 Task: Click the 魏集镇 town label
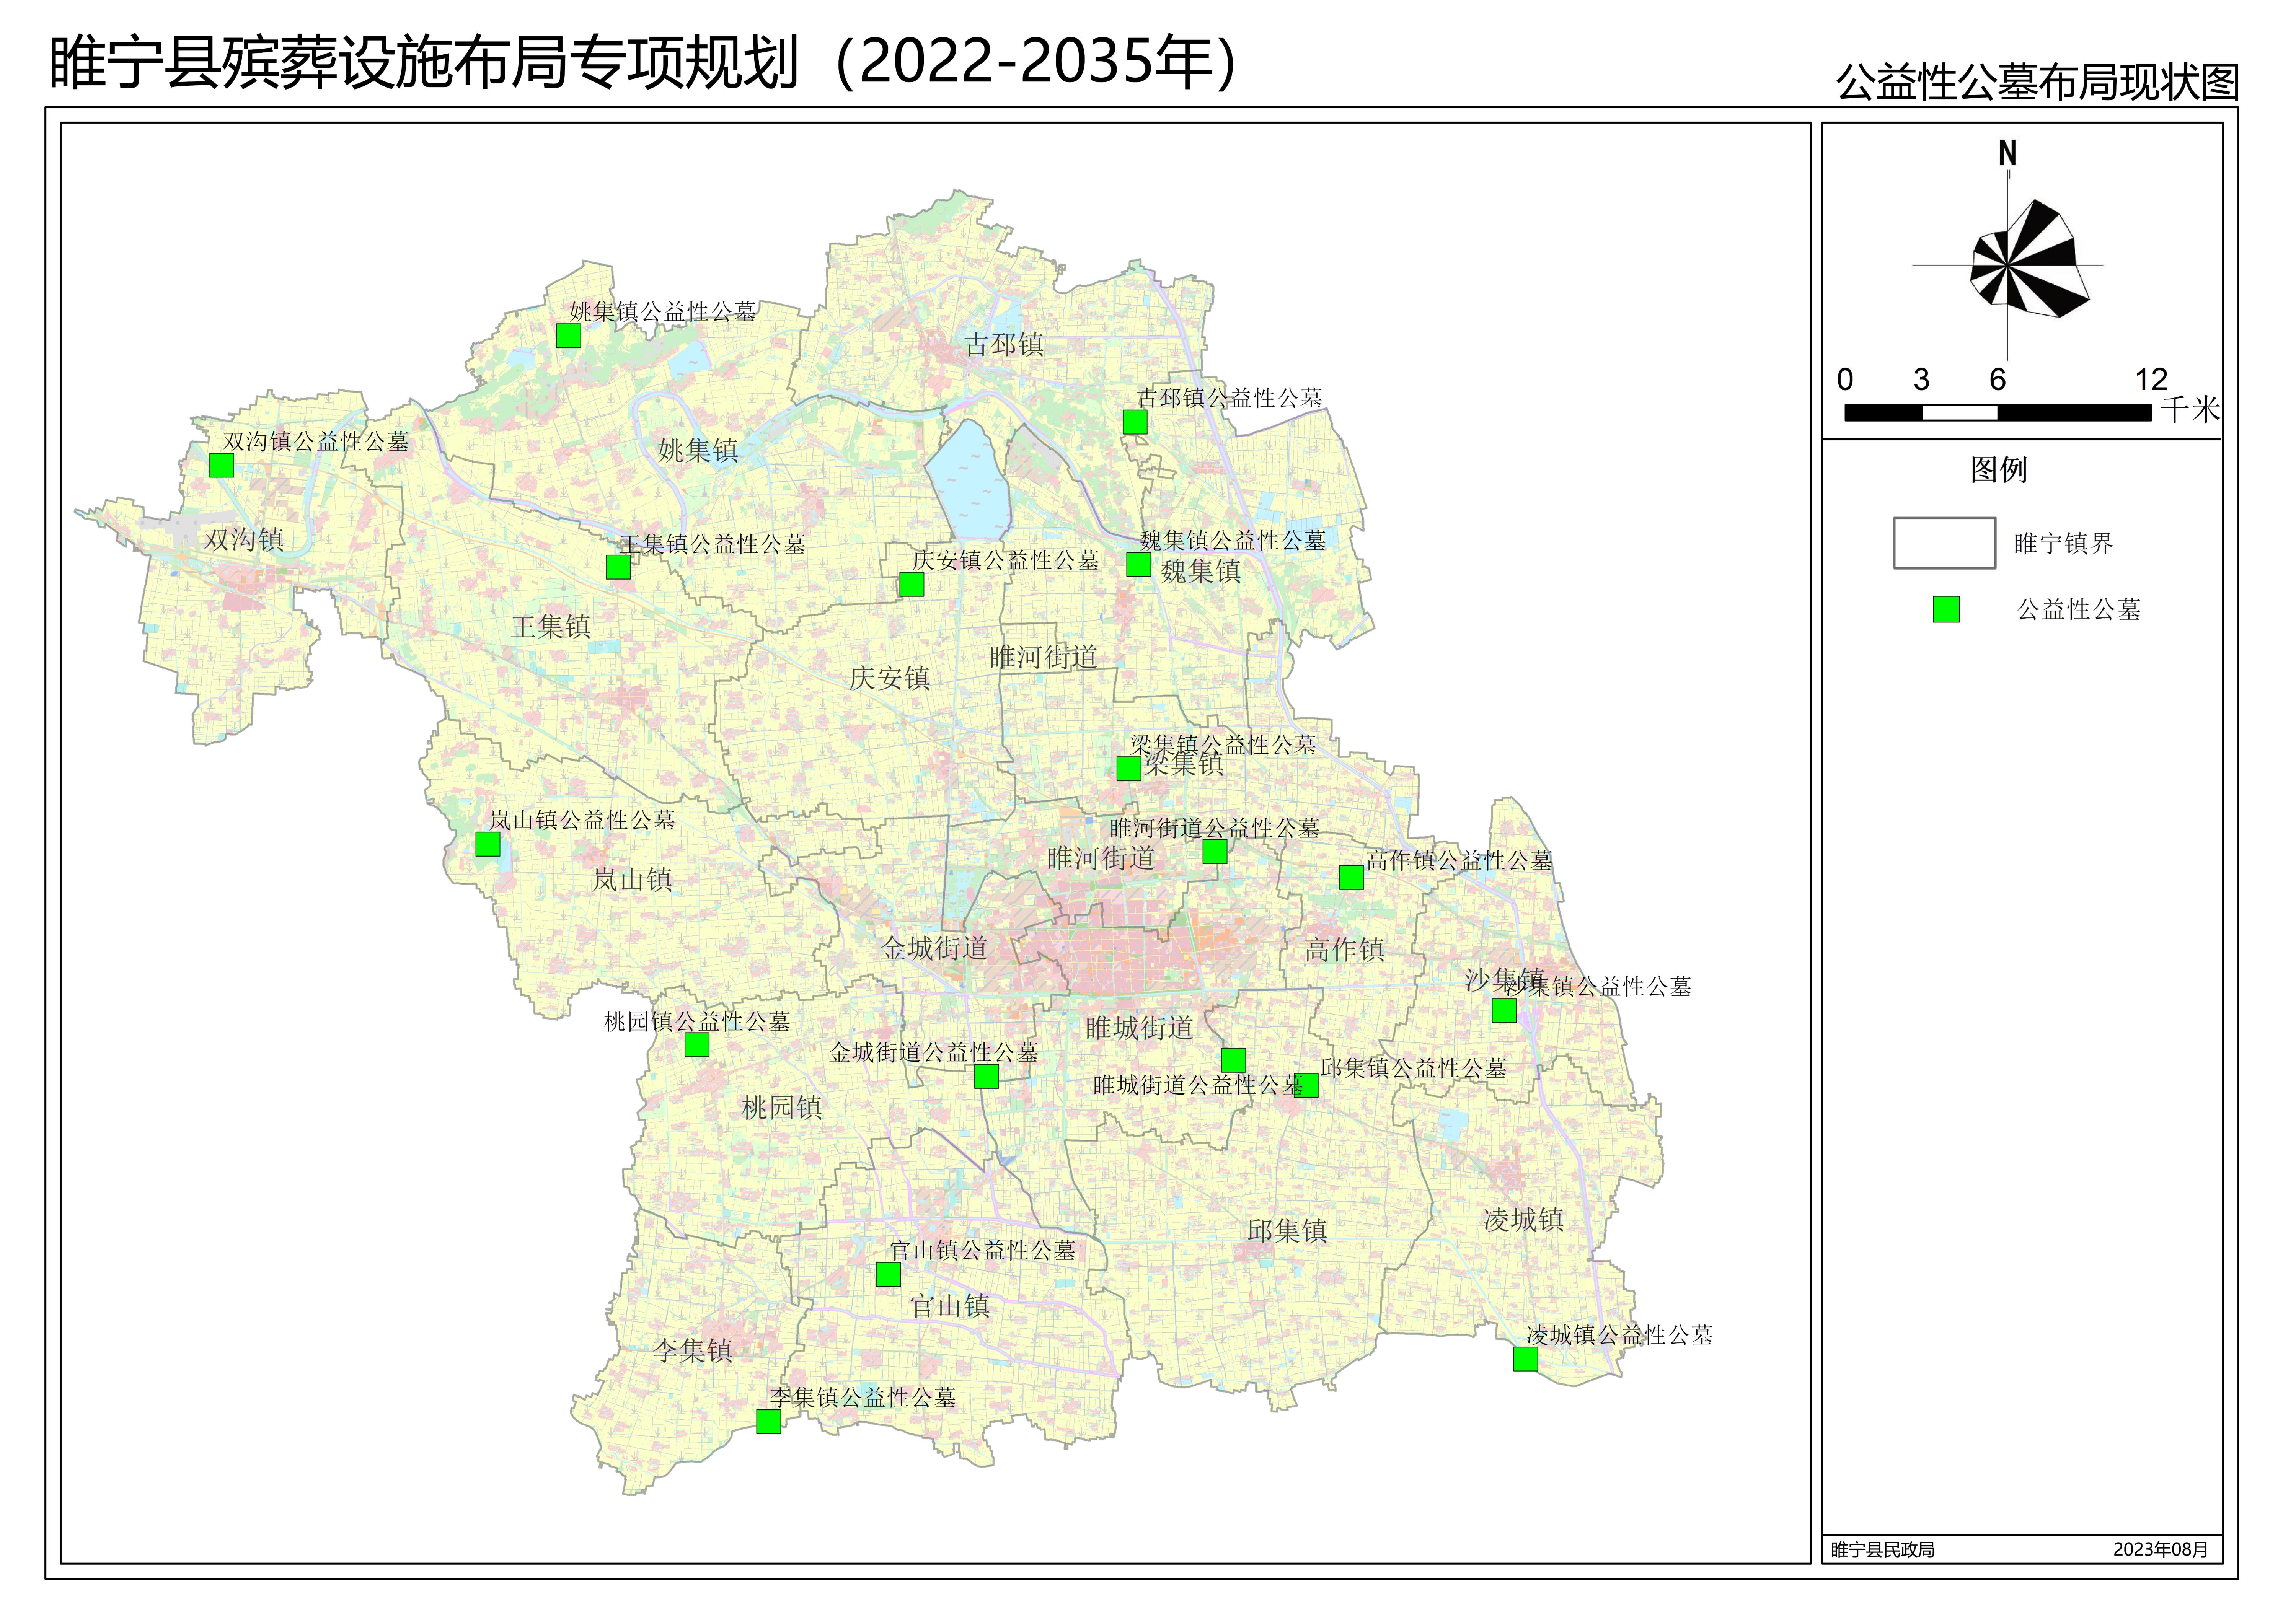coord(1201,572)
